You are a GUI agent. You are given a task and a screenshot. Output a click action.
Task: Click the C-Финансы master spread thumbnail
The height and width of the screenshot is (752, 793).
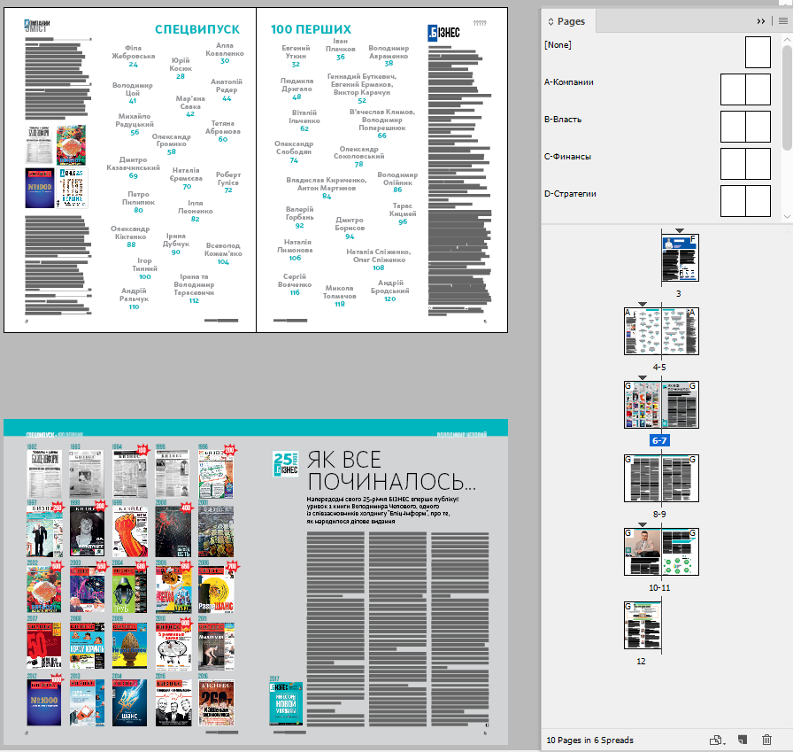745,164
